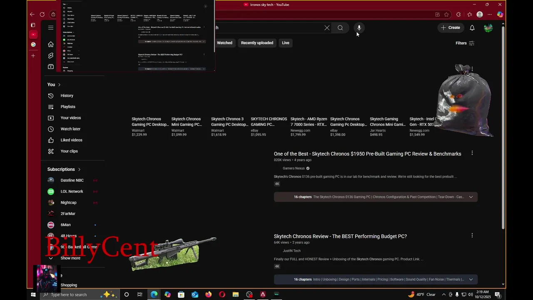Go to YouTube Home in mini sidebar
This screenshot has height=300, width=533.
tap(51, 44)
